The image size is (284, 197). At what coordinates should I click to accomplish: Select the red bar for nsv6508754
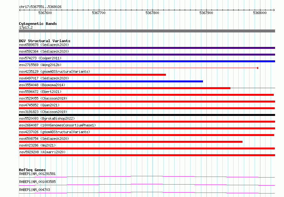pos(131,142)
